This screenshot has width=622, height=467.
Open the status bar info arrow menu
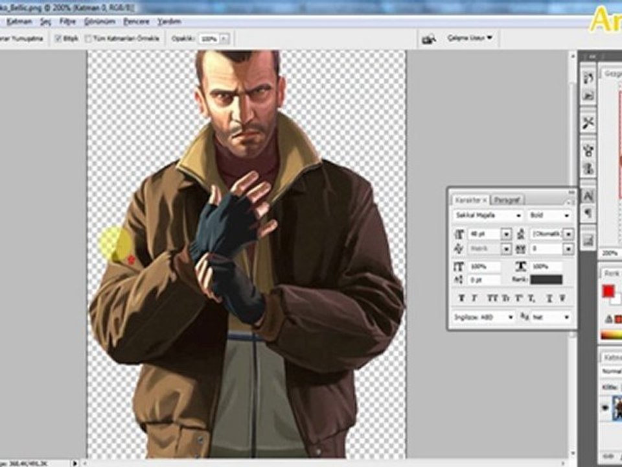pyautogui.click(x=75, y=463)
